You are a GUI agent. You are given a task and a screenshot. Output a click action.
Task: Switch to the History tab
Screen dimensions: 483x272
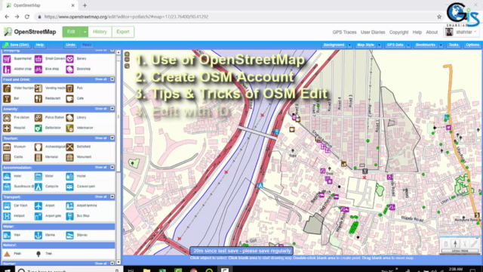pyautogui.click(x=100, y=32)
